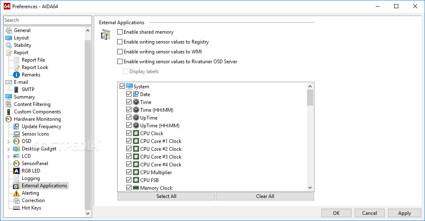Click the Hardware Monitoring gauge icon
Image resolution: width=425 pixels, height=221 pixels.
coord(9,119)
